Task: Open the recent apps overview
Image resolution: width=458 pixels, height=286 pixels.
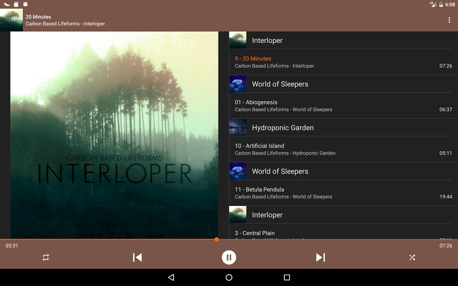Action: pyautogui.click(x=287, y=277)
